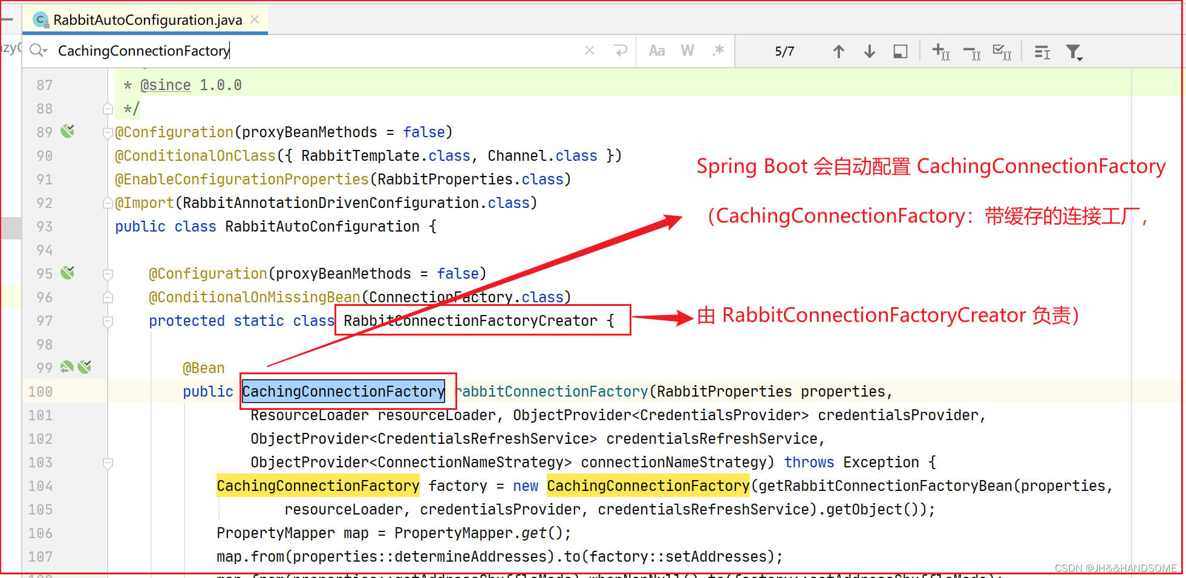Click ObjectProvider<ConnectionNameStrategy> on line 103
Image resolution: width=1186 pixels, height=578 pixels.
point(411,463)
